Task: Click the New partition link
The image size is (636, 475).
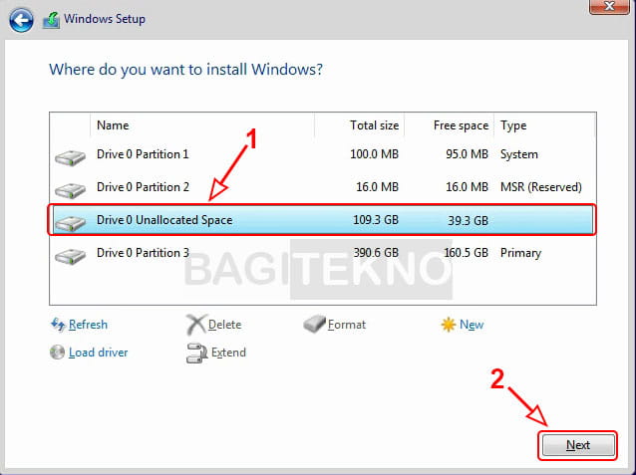Action: [x=472, y=325]
